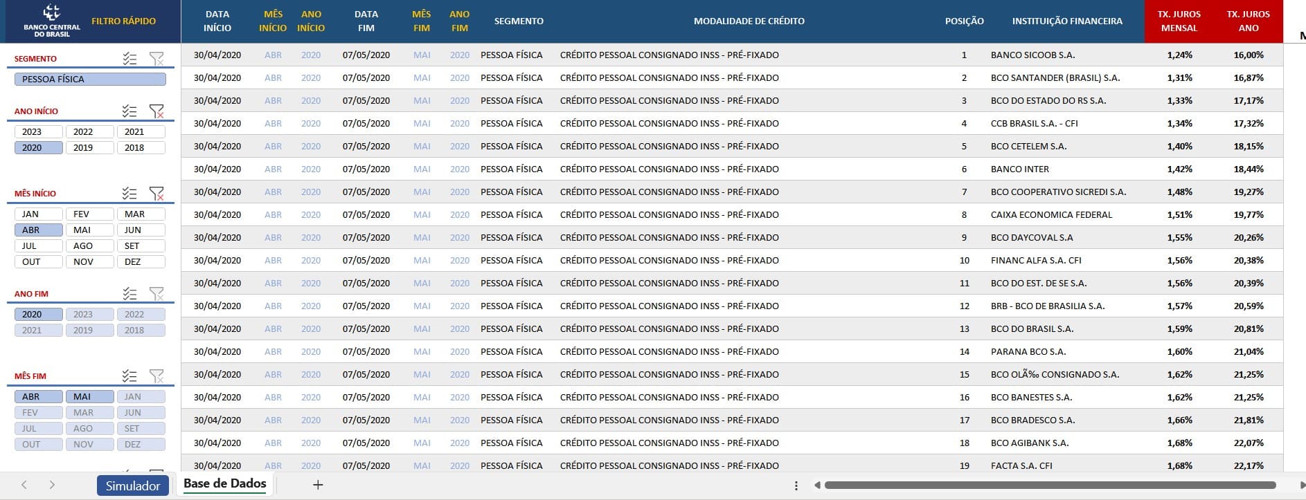1306x500 pixels.
Task: Go to the previous sheet tabs arrow
Action: 24,485
